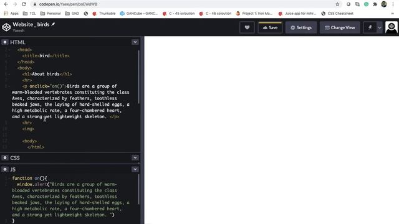This screenshot has width=399, height=224.
Task: Click the browser back arrow
Action: coord(6,4)
